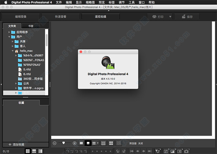This screenshot has width=217, height=154.
Task: Open the 帮助 menu
Action: coord(152,3)
